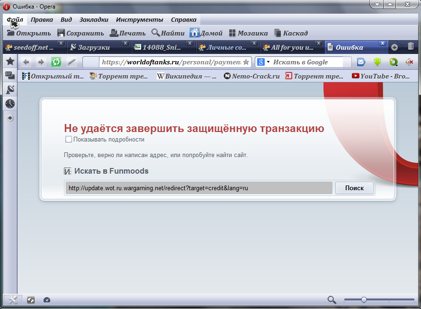421x309 pixels.
Task: Click the Поиск button
Action: pyautogui.click(x=354, y=188)
